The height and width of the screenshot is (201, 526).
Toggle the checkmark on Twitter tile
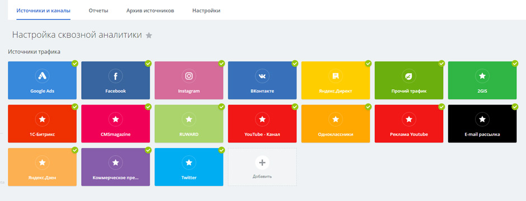point(222,150)
